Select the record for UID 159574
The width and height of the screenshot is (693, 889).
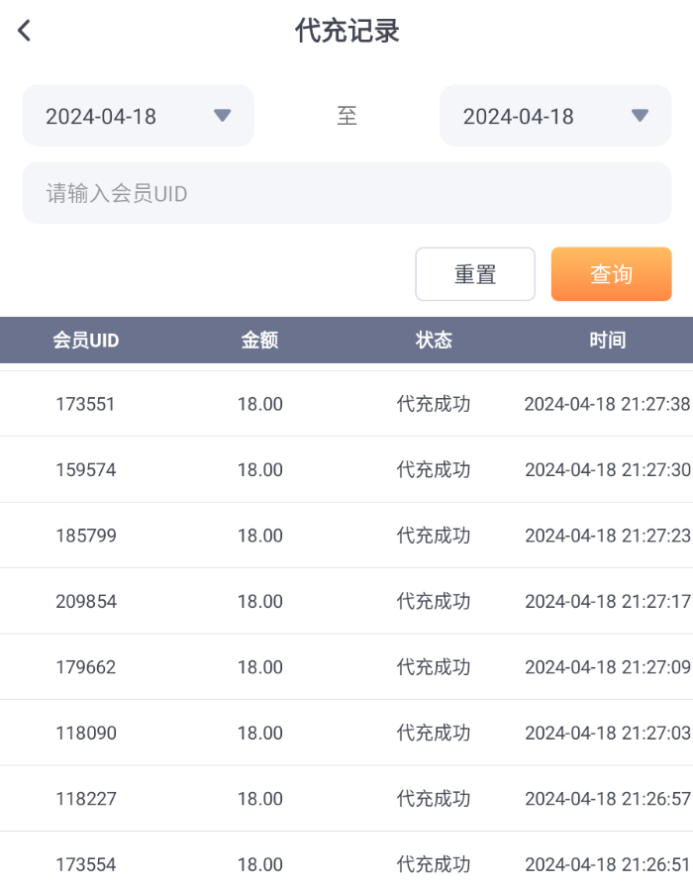pos(85,470)
